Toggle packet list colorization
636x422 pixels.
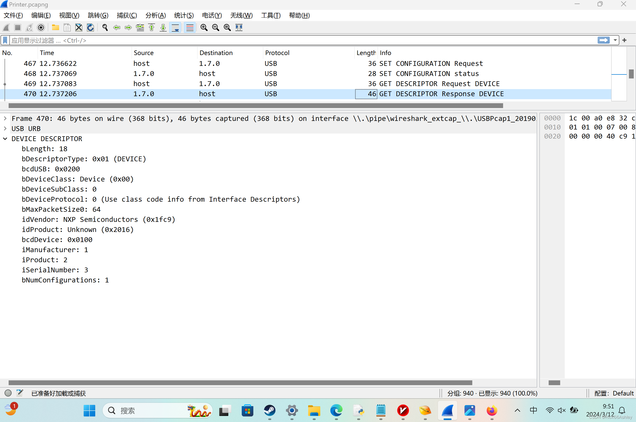click(x=190, y=28)
